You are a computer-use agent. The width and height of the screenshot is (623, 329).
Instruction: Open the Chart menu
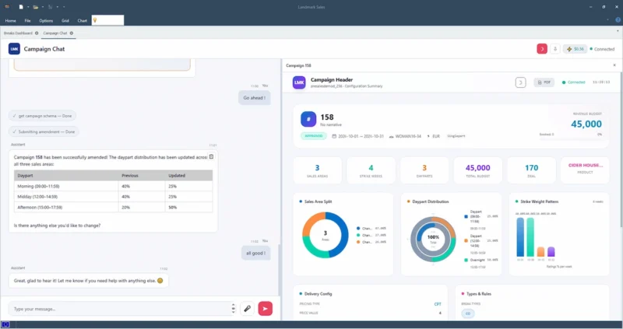point(83,21)
